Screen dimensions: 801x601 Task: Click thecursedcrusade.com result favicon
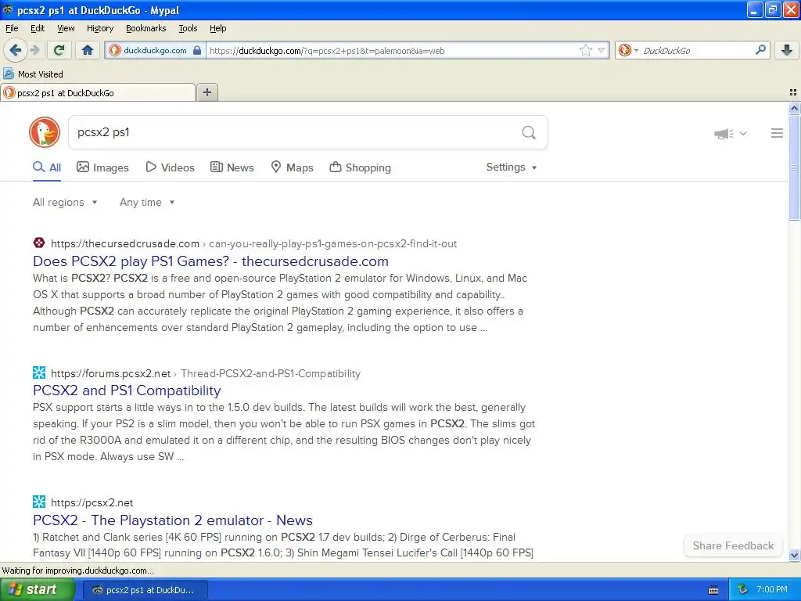coord(39,243)
